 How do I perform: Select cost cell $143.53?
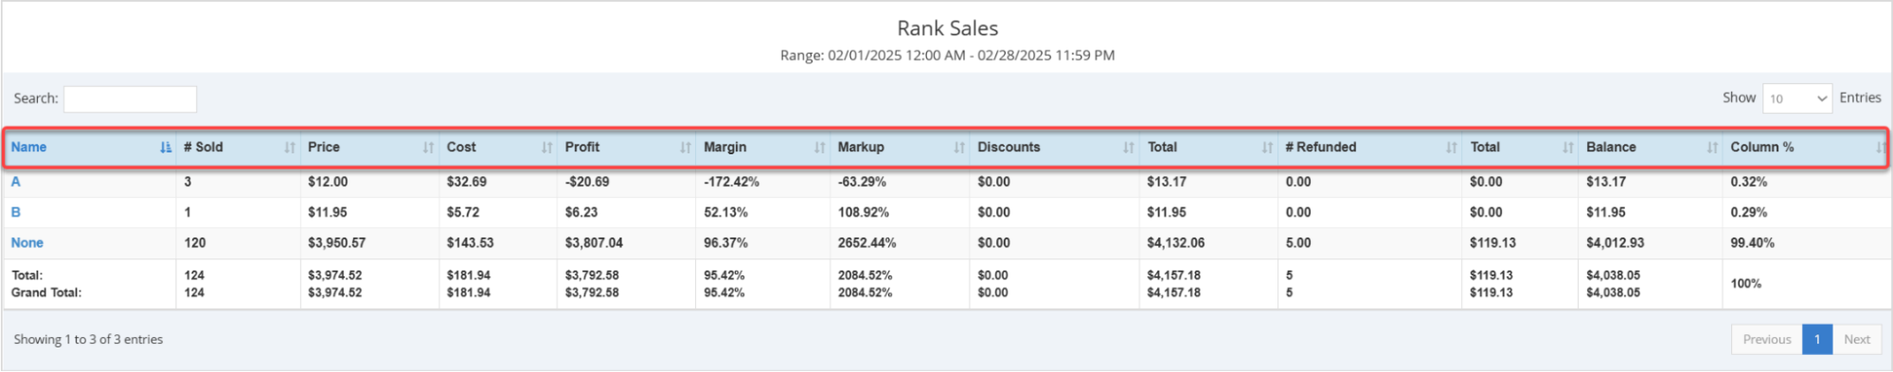pyautogui.click(x=471, y=243)
